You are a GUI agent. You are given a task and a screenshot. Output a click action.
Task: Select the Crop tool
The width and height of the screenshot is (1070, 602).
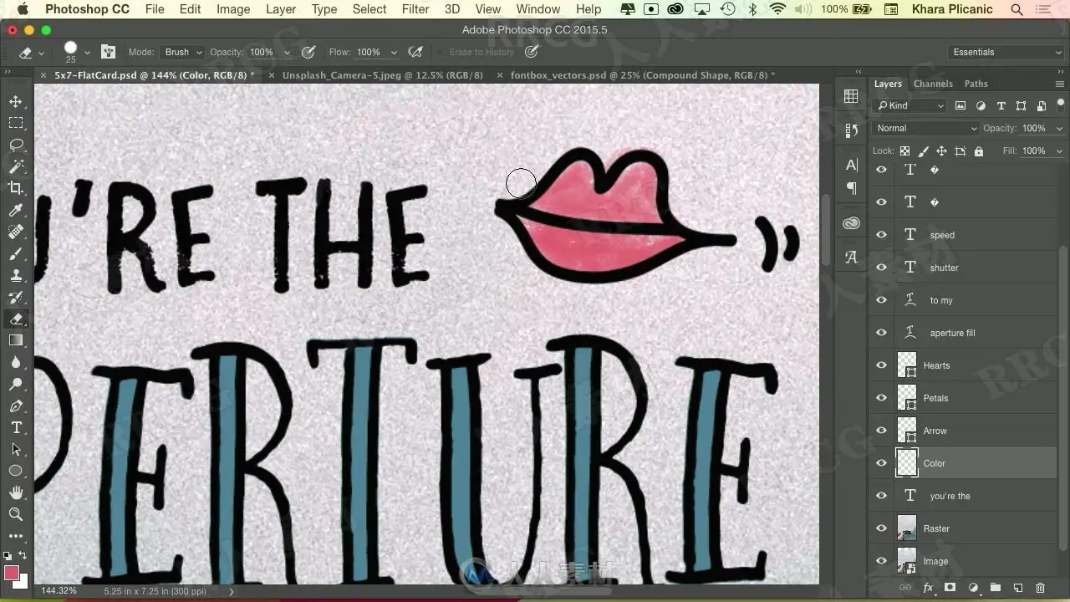click(16, 188)
